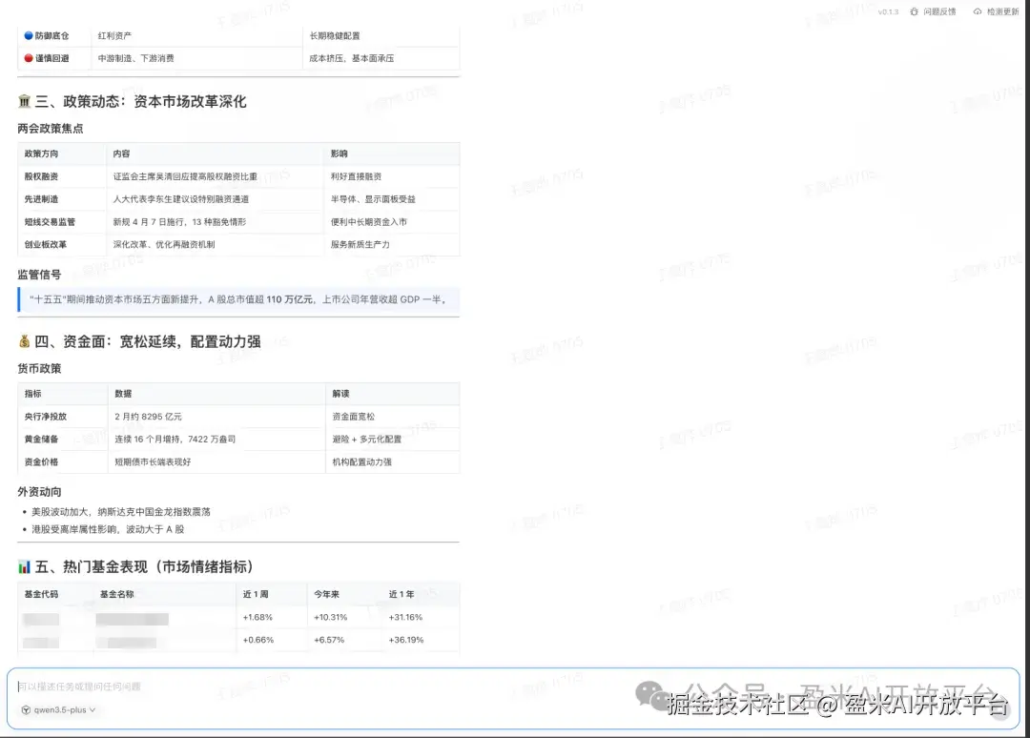1030x738 pixels.
Task: Click the bank icon on 三、政策动态 heading
Action: [x=23, y=100]
